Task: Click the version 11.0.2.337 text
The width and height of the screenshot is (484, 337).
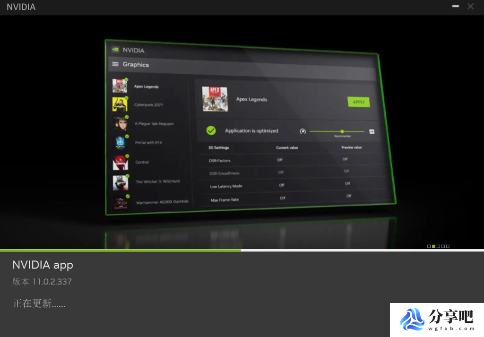Action: pyautogui.click(x=42, y=282)
